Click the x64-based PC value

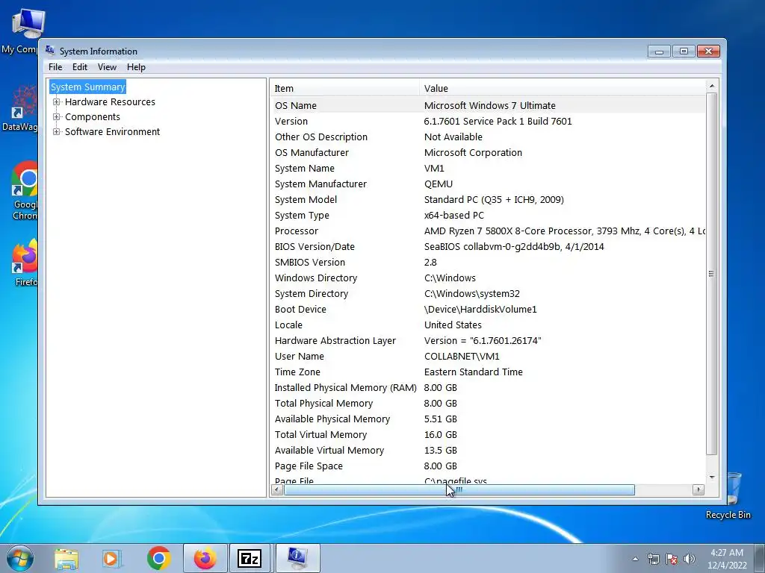tap(453, 216)
